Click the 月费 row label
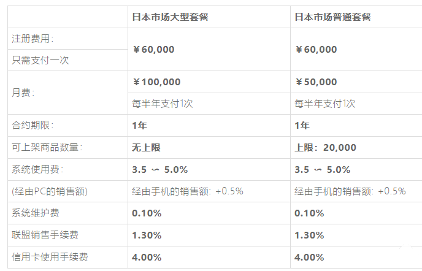The height and width of the screenshot is (271, 422). click(x=23, y=93)
